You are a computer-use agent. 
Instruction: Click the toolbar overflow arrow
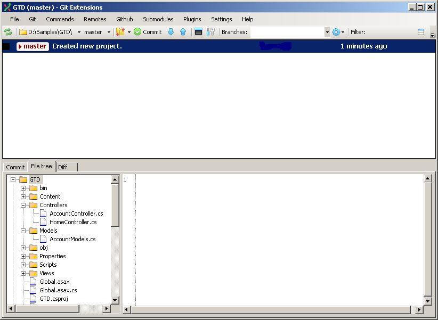[432, 35]
